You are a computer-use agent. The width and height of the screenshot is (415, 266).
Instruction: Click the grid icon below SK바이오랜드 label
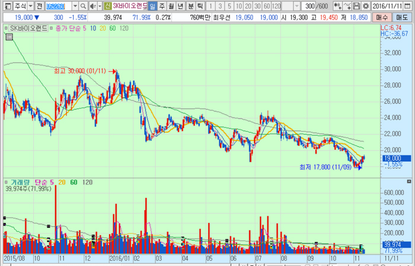pyautogui.click(x=9, y=37)
